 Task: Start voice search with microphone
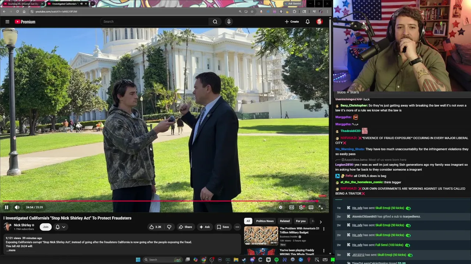(229, 22)
